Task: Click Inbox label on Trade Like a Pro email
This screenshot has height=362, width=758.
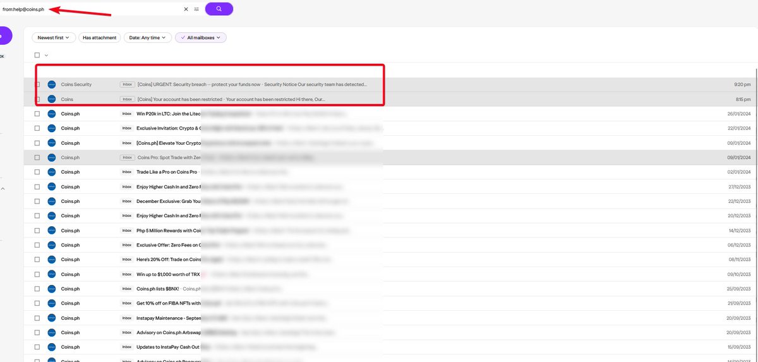Action: pos(127,172)
